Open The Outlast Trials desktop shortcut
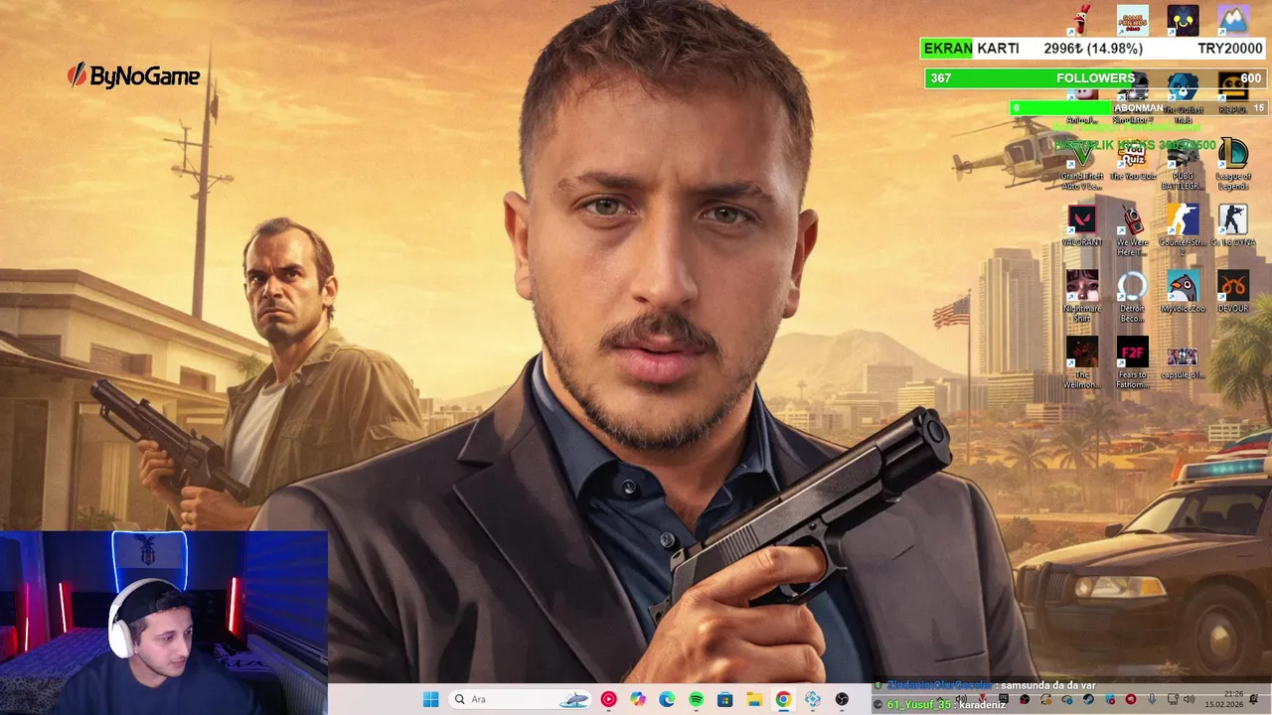The width and height of the screenshot is (1272, 715). pos(1183,99)
